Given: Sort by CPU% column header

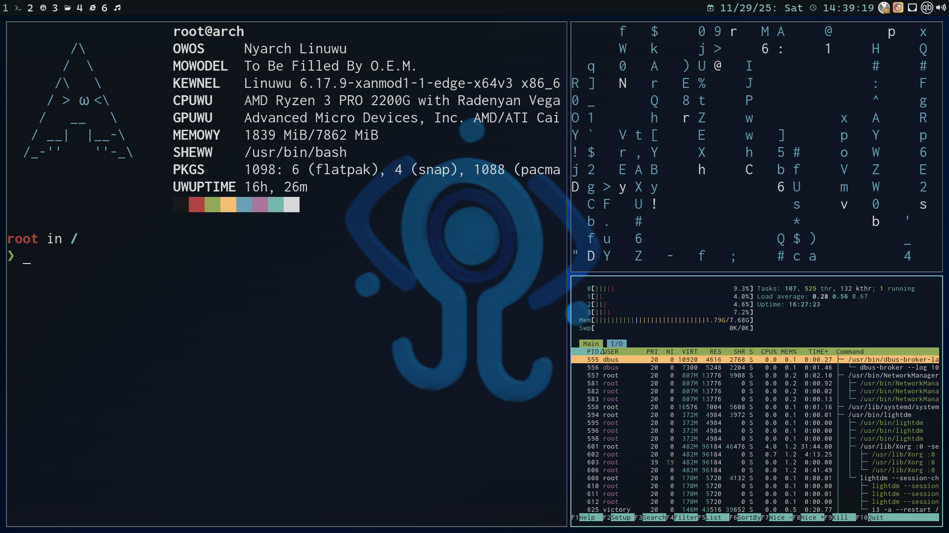Looking at the screenshot, I should [769, 351].
